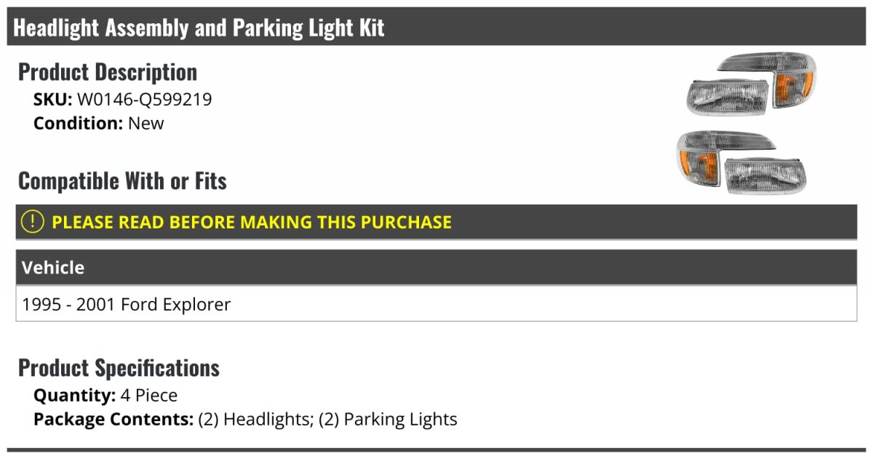This screenshot has width=873, height=459.
Task: Click the bold SKU label
Action: coord(53,100)
